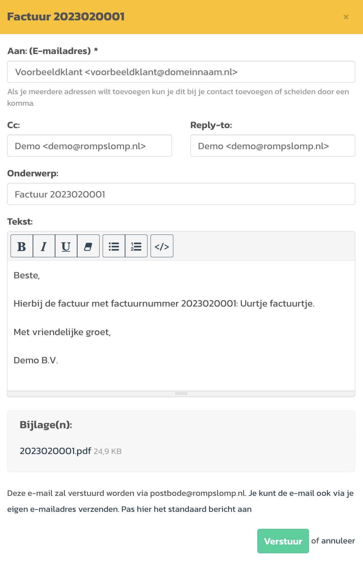The height and width of the screenshot is (573, 363).
Task: Click the editor resize handle
Action: tap(181, 393)
